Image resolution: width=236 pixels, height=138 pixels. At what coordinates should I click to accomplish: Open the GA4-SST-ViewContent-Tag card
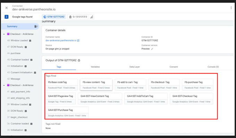point(100,98)
